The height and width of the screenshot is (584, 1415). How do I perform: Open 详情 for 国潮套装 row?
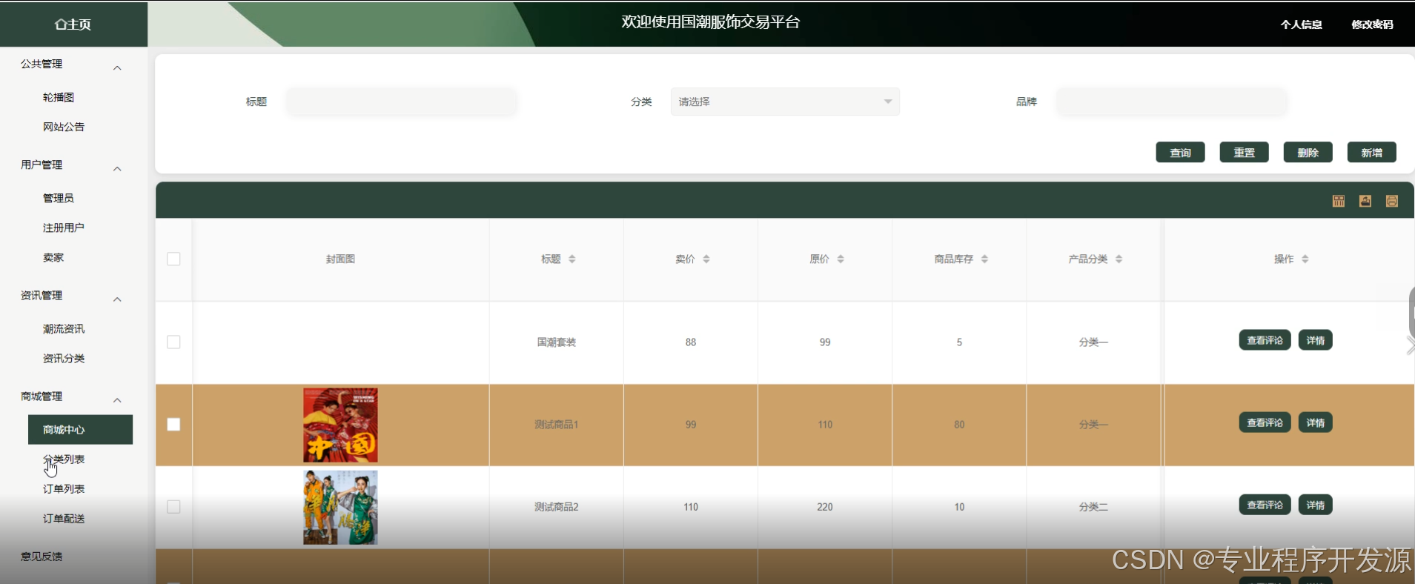tap(1315, 340)
